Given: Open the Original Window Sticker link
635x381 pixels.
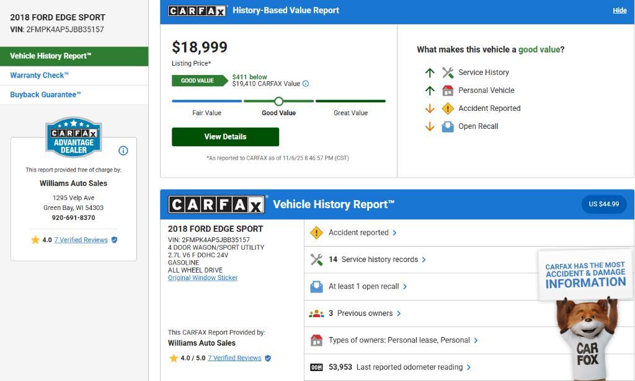Looking at the screenshot, I should pyautogui.click(x=203, y=278).
